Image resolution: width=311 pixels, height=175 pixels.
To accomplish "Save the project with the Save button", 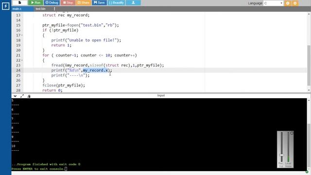I will pyautogui.click(x=99, y=2).
